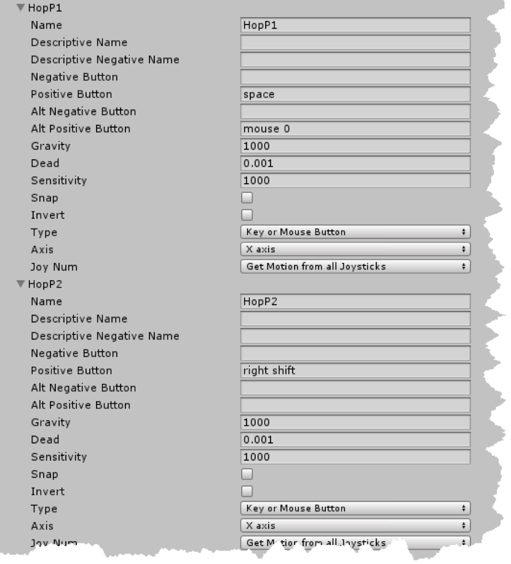Click the HopP2 Dead label
The width and height of the screenshot is (511, 564).
click(x=45, y=439)
